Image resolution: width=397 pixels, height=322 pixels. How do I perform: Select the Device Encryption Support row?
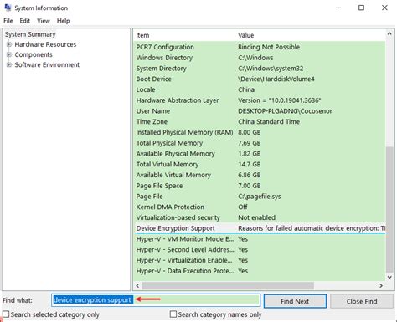pyautogui.click(x=260, y=228)
